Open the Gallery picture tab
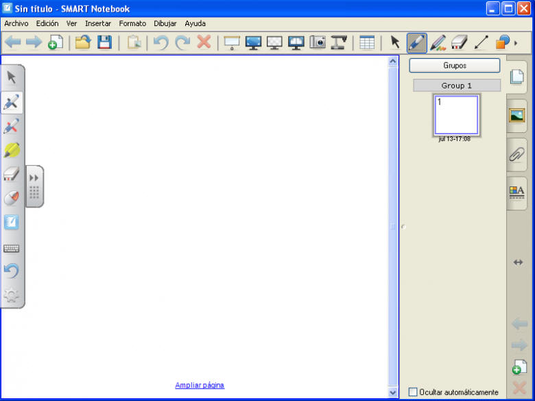 pos(517,115)
